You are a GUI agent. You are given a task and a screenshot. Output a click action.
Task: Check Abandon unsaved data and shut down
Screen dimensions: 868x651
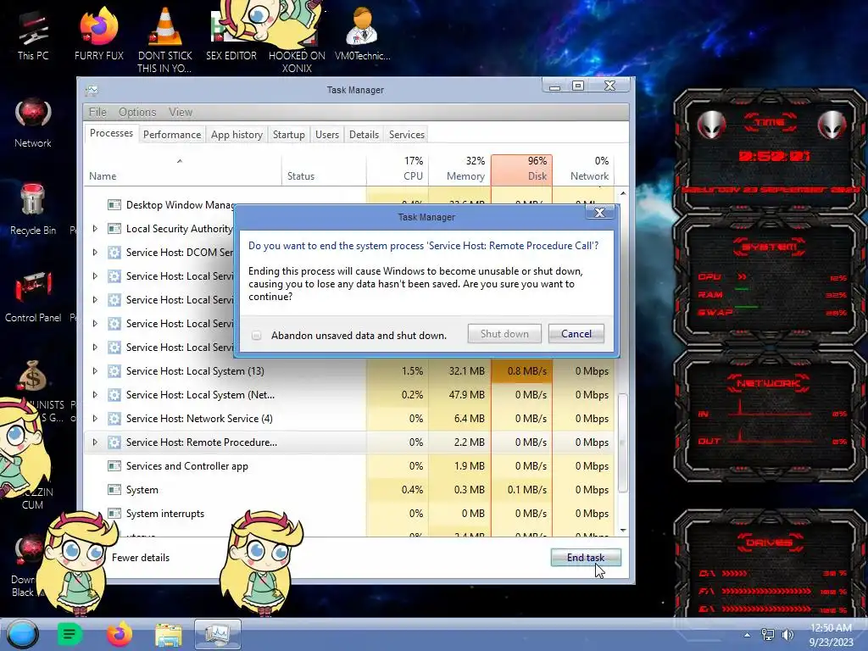256,336
